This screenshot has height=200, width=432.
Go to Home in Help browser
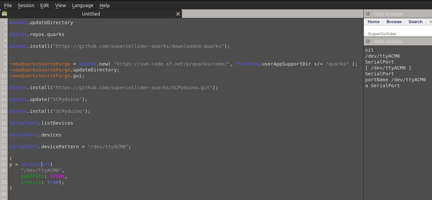(374, 22)
